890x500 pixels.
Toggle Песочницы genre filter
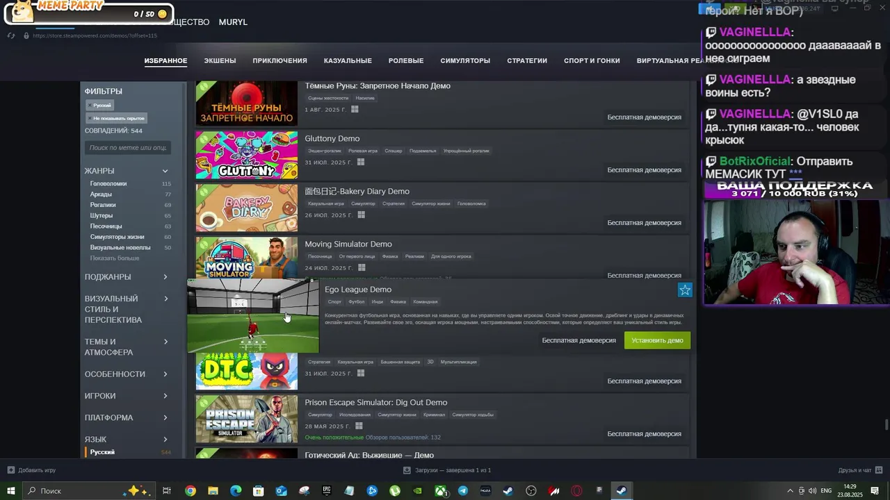[x=106, y=226]
